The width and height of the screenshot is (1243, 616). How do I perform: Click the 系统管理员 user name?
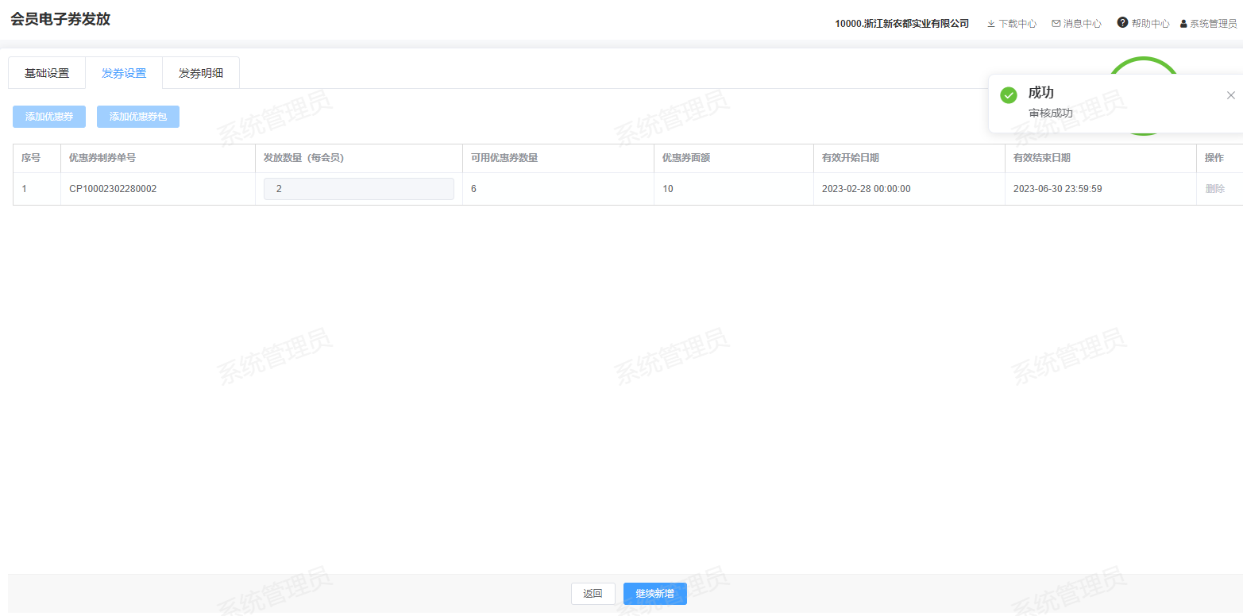click(1214, 24)
